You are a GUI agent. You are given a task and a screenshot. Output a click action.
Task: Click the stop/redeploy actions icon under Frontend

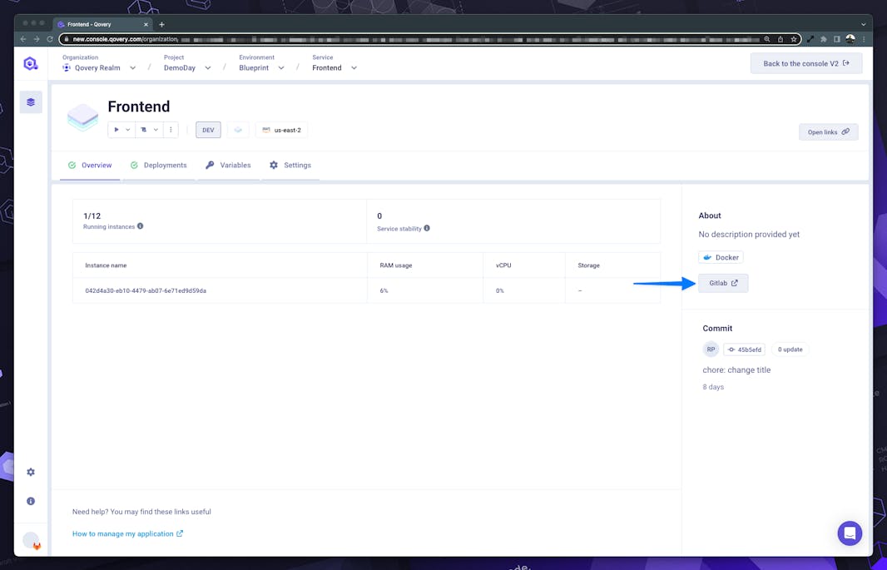tap(144, 130)
